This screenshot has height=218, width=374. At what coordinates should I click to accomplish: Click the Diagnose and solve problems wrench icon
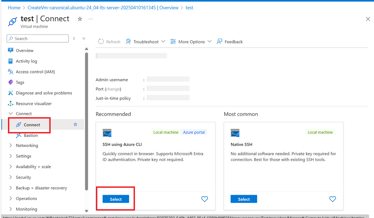coord(10,93)
